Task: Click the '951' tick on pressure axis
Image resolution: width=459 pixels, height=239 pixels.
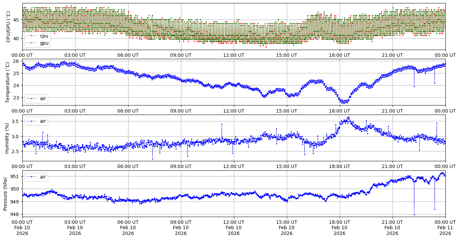Action: (16, 176)
